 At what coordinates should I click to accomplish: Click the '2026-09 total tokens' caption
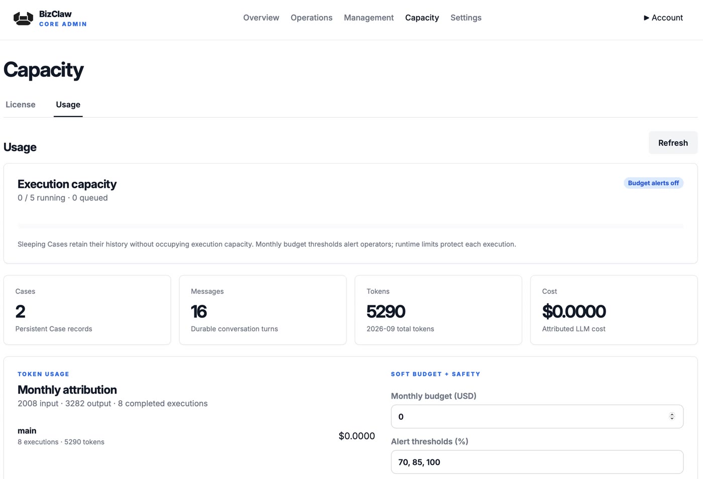[x=400, y=329]
